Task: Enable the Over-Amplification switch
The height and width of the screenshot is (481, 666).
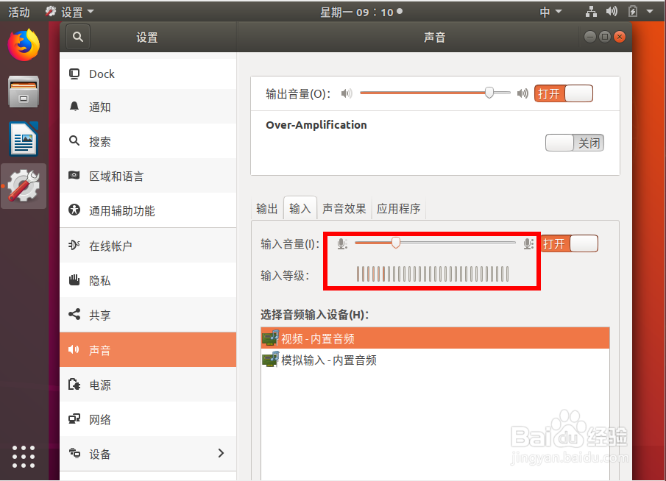Action: [x=575, y=142]
